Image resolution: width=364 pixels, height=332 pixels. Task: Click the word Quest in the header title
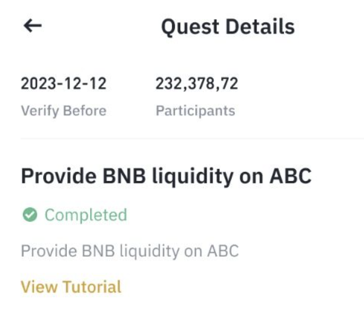pos(190,28)
